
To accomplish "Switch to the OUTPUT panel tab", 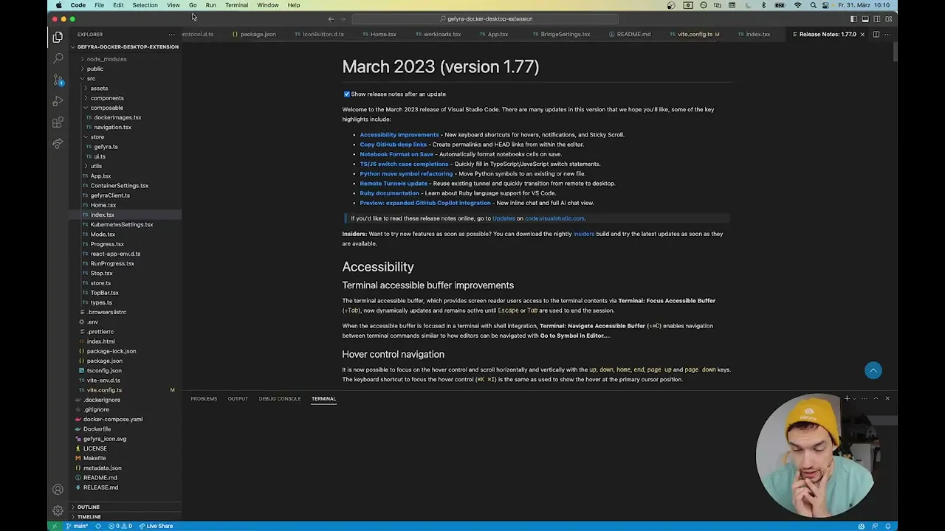I will click(238, 399).
